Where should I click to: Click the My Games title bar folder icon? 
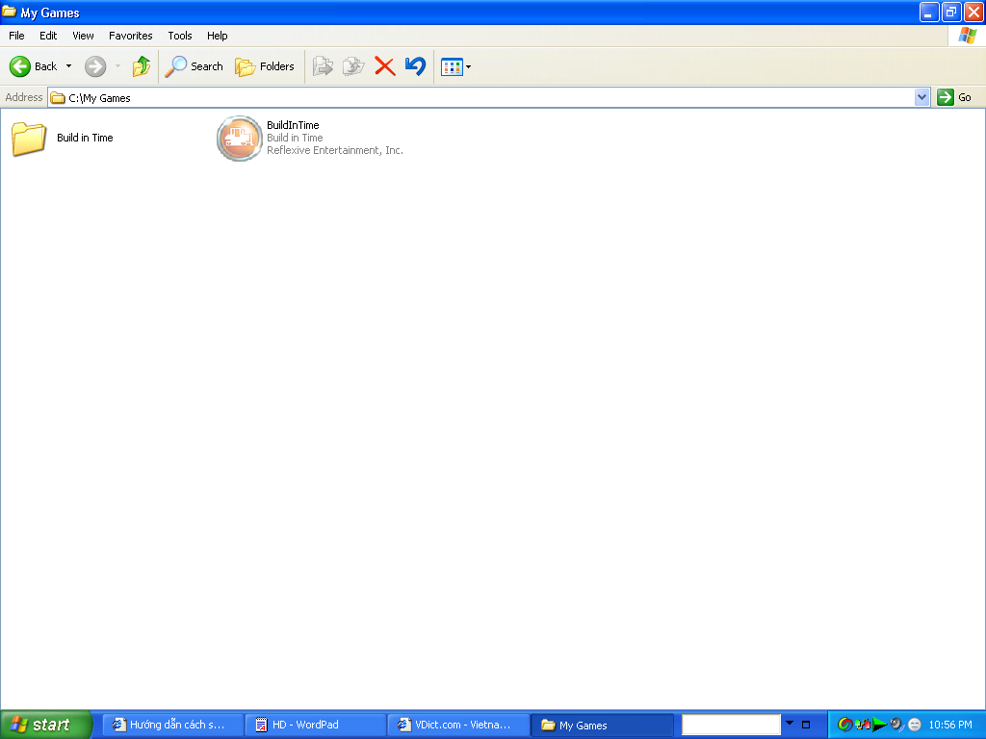[x=9, y=12]
